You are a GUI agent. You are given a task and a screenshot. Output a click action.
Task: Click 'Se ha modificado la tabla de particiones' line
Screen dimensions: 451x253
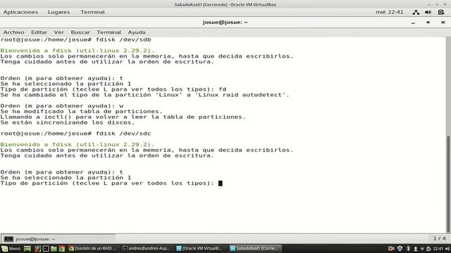point(82,111)
